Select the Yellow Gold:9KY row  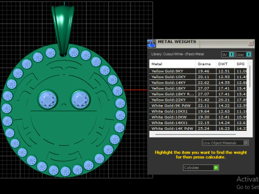pos(198,71)
